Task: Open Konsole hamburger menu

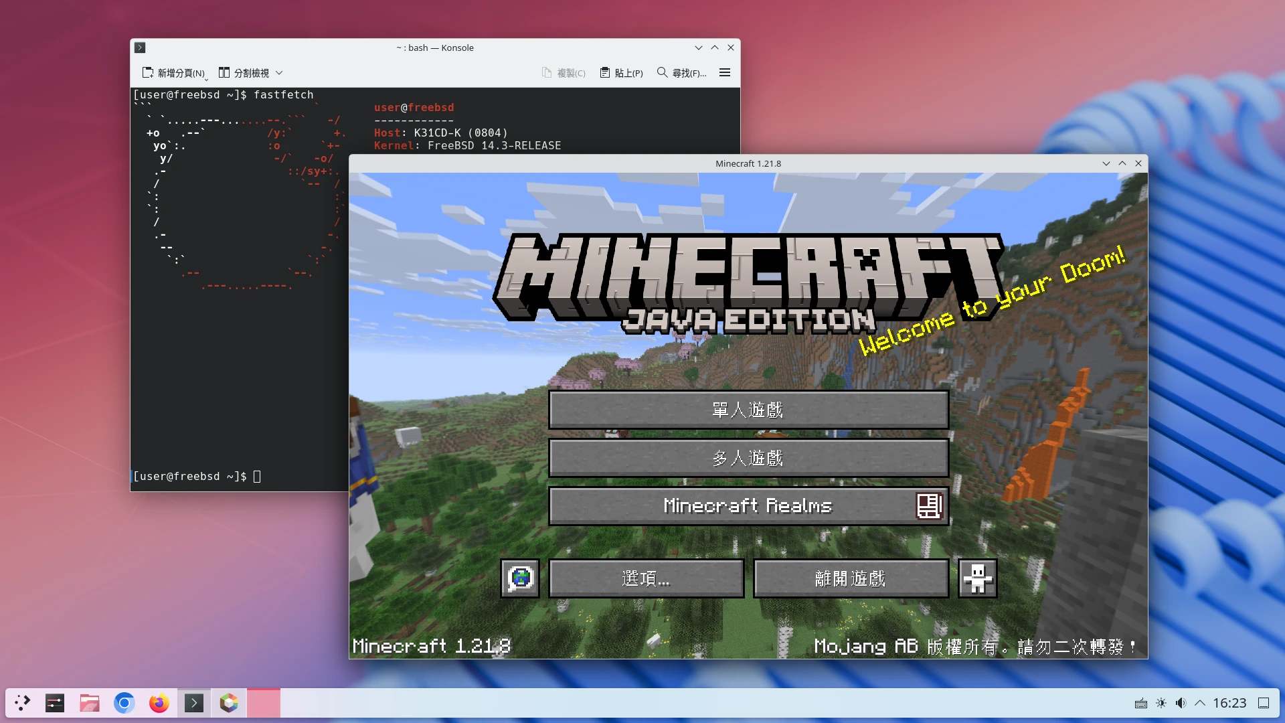Action: click(724, 72)
